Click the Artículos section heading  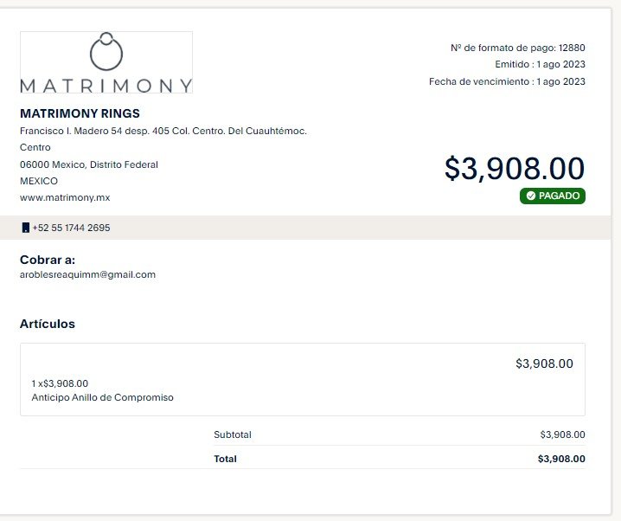47,324
